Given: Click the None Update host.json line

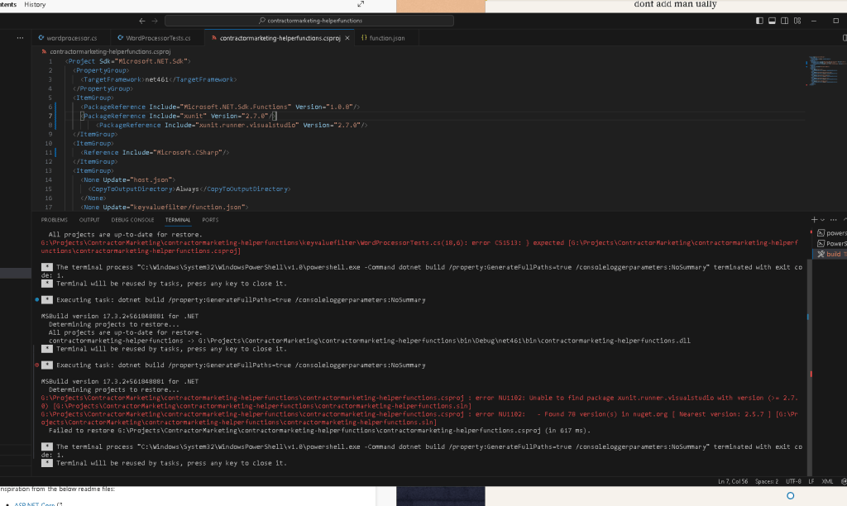Looking at the screenshot, I should click(127, 179).
